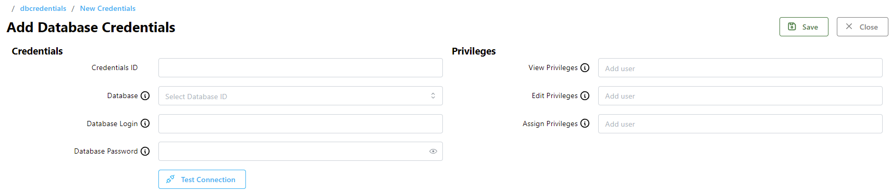891x192 pixels.
Task: Open New Credentials breadcrumb link
Action: point(108,8)
